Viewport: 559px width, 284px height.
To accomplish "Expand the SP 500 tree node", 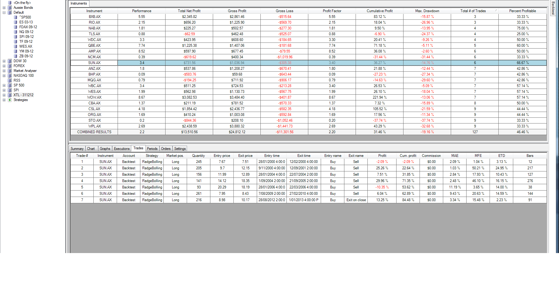I will (4, 85).
